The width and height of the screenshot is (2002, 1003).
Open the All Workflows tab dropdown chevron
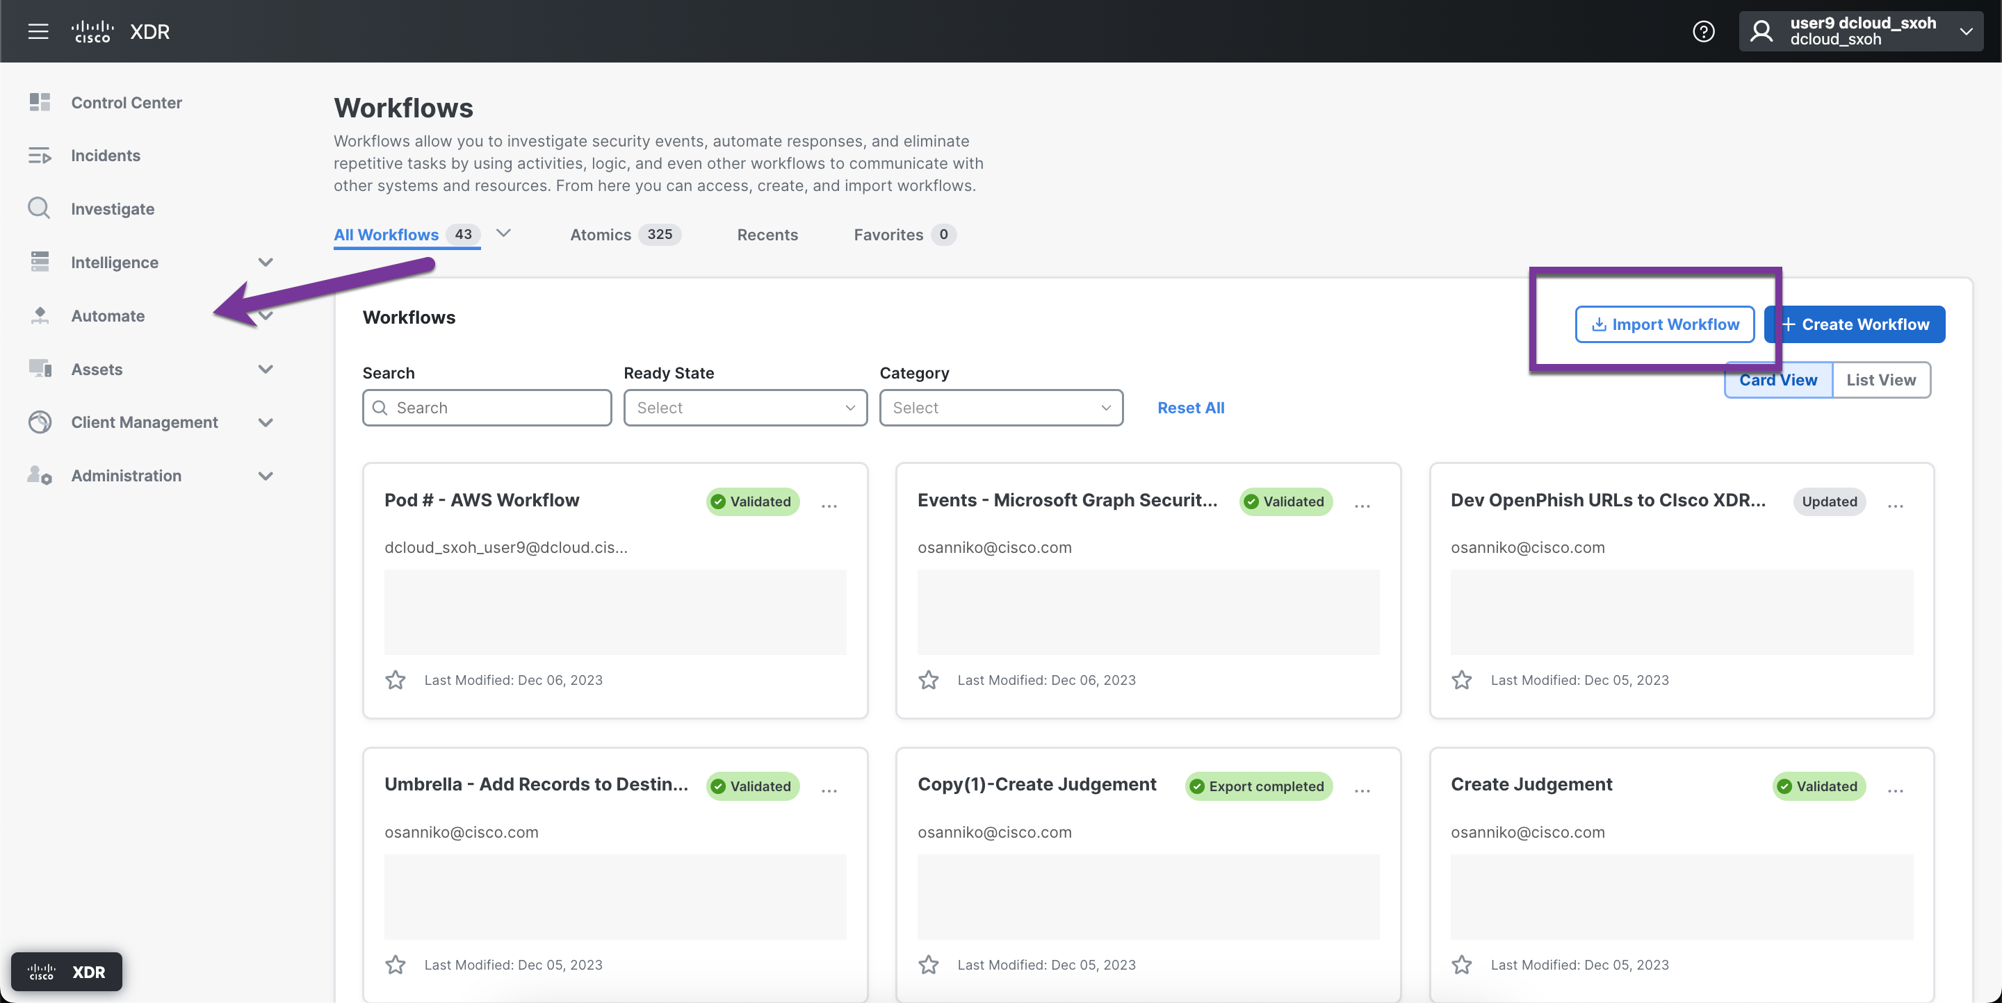503,232
